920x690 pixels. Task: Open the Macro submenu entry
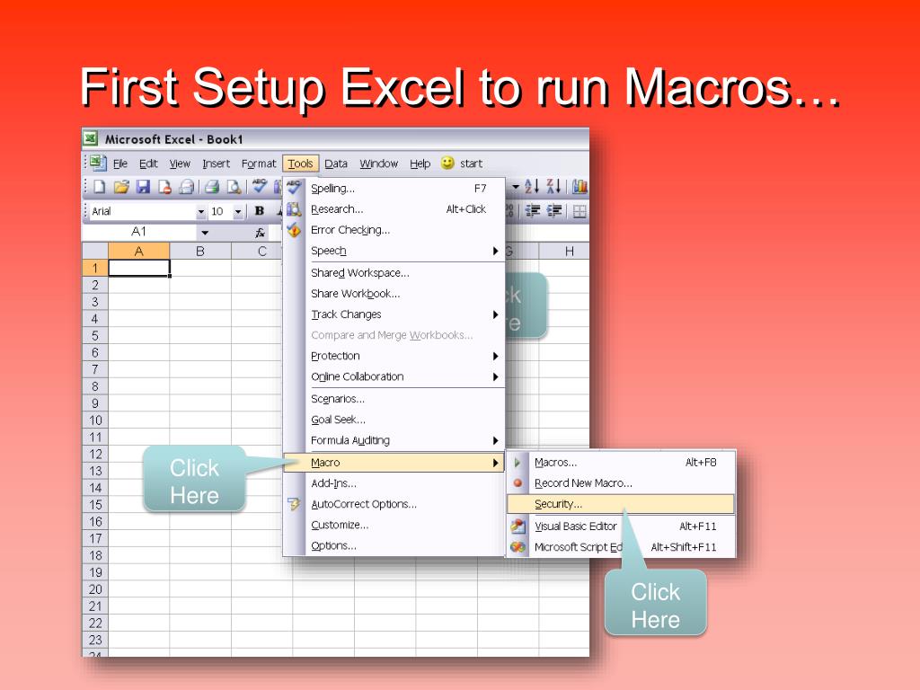coord(394,463)
